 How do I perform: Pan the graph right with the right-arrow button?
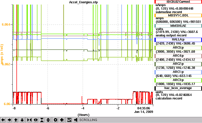9,120
